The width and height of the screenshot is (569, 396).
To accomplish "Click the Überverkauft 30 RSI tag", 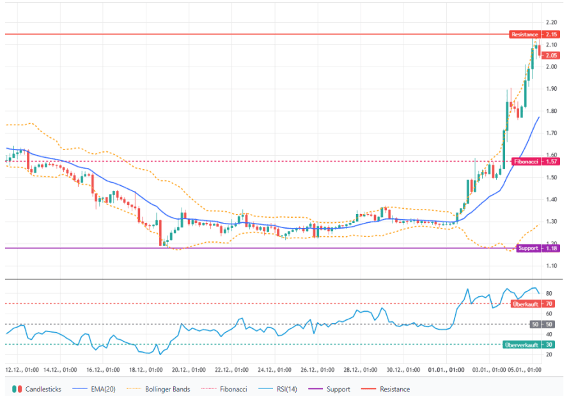I will 528,345.
